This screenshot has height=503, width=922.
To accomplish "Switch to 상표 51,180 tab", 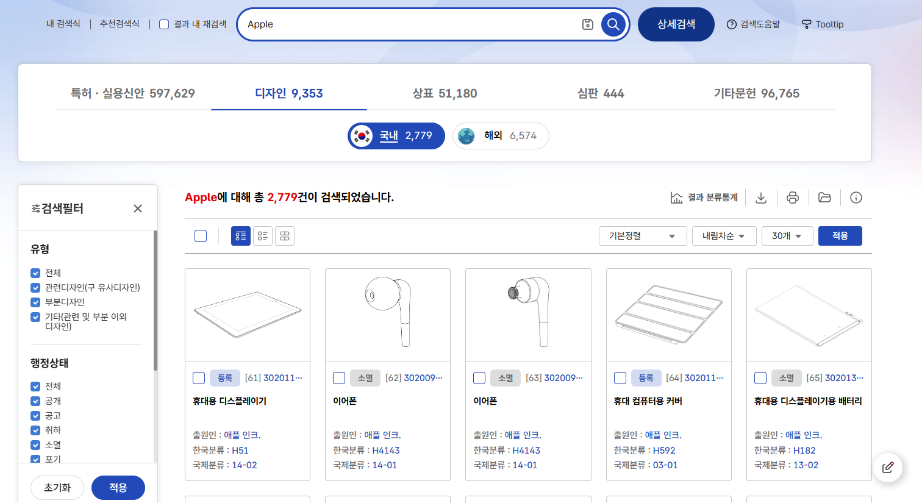I will pyautogui.click(x=445, y=93).
